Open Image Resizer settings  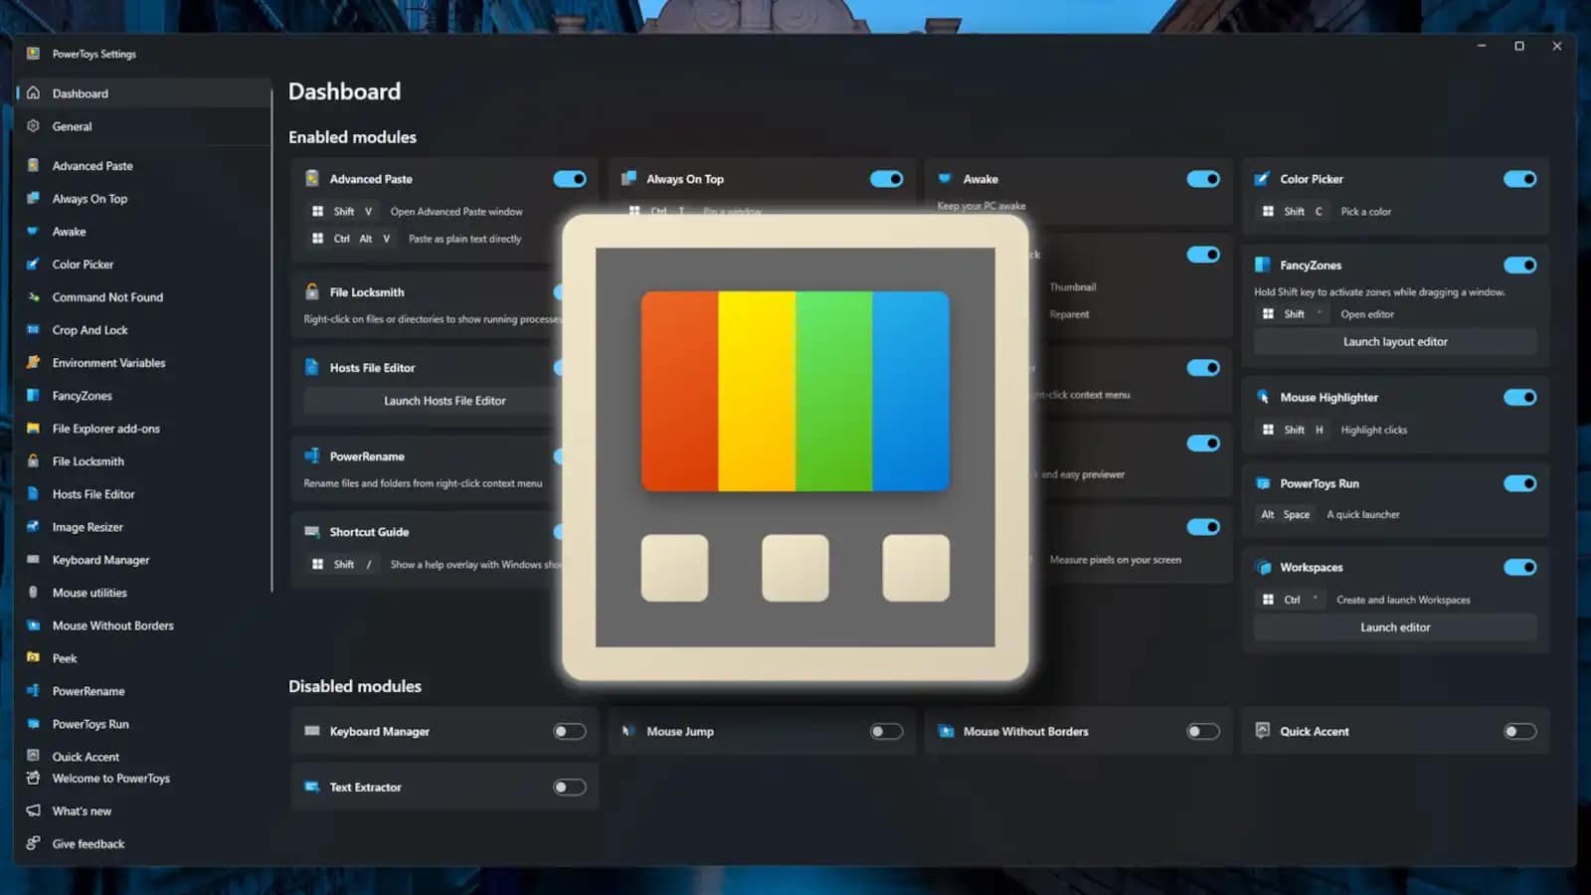[x=87, y=526]
